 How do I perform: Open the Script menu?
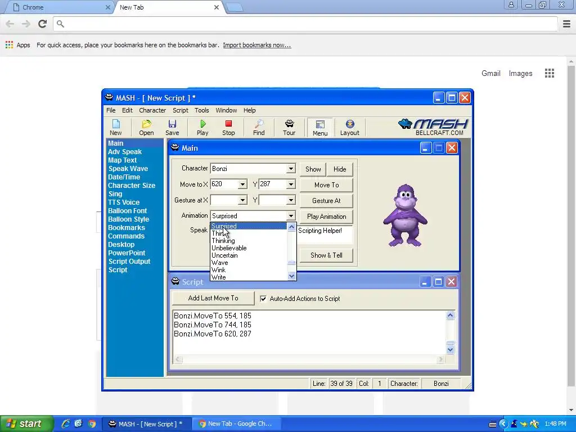(x=181, y=110)
